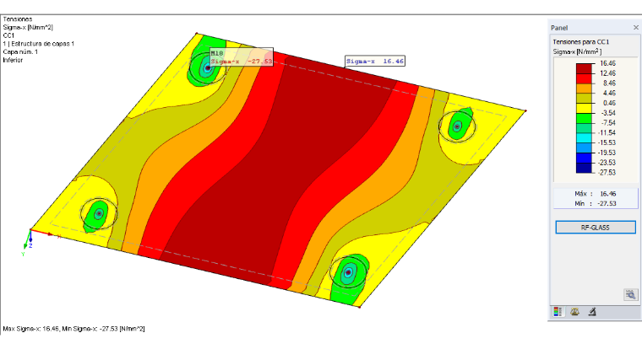
Task: Click the red X axis arrow
Action: click(42, 232)
